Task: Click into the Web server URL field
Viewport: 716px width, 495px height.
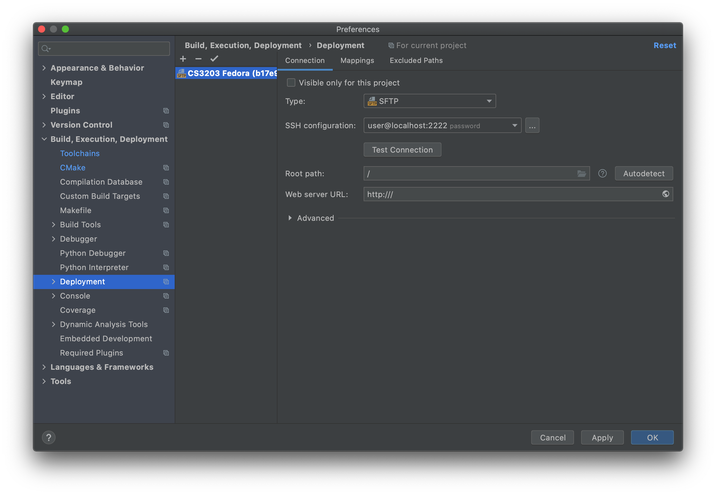Action: coord(518,194)
